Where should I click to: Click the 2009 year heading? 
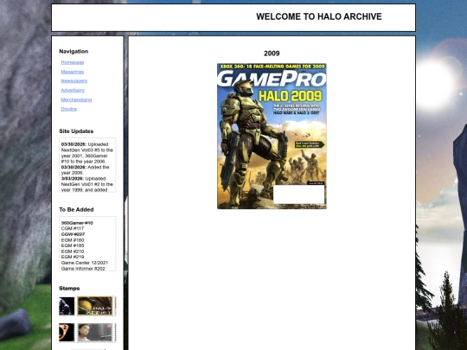coord(272,54)
